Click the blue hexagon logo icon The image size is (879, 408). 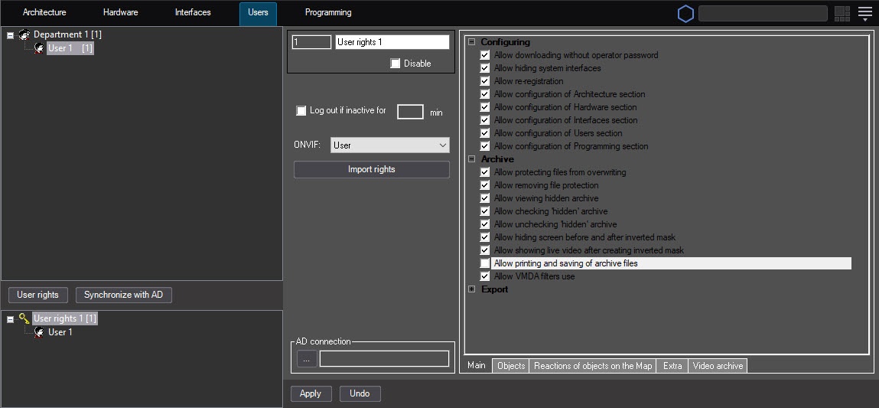click(x=685, y=14)
